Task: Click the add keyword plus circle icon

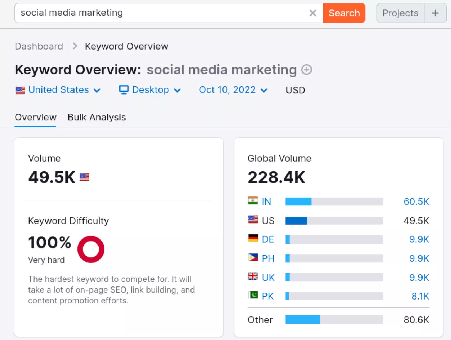Action: pyautogui.click(x=307, y=70)
